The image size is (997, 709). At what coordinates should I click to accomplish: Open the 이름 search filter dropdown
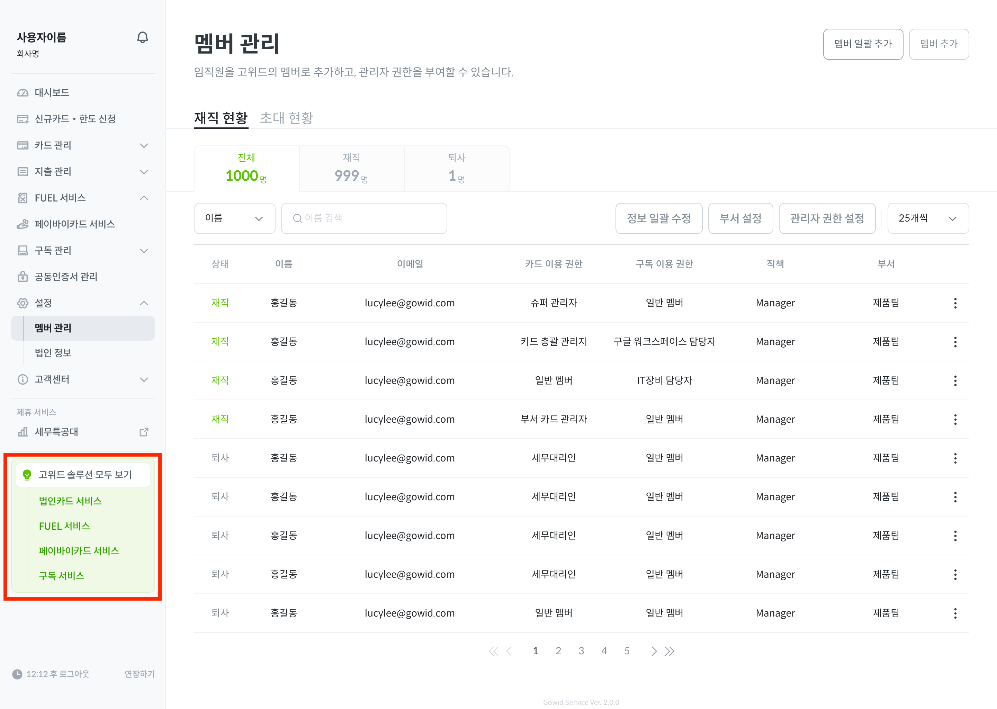point(234,218)
